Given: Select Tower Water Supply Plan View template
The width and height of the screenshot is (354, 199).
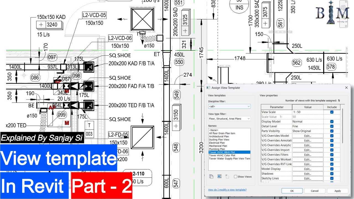Looking at the screenshot, I should coord(229,159).
